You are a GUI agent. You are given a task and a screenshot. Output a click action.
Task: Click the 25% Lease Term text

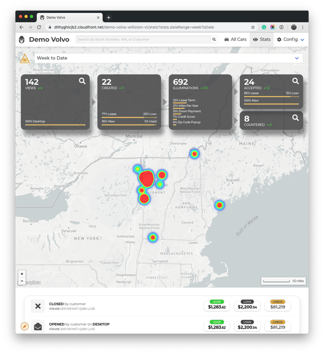(x=184, y=100)
